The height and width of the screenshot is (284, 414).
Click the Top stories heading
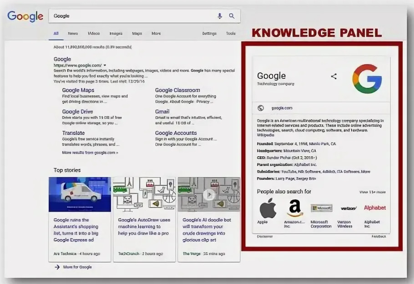[67, 170]
